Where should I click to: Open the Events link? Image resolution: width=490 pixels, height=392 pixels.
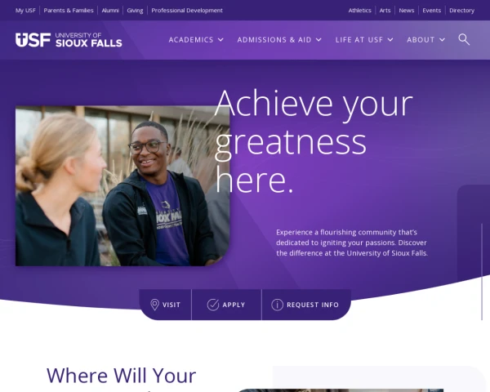pyautogui.click(x=431, y=11)
